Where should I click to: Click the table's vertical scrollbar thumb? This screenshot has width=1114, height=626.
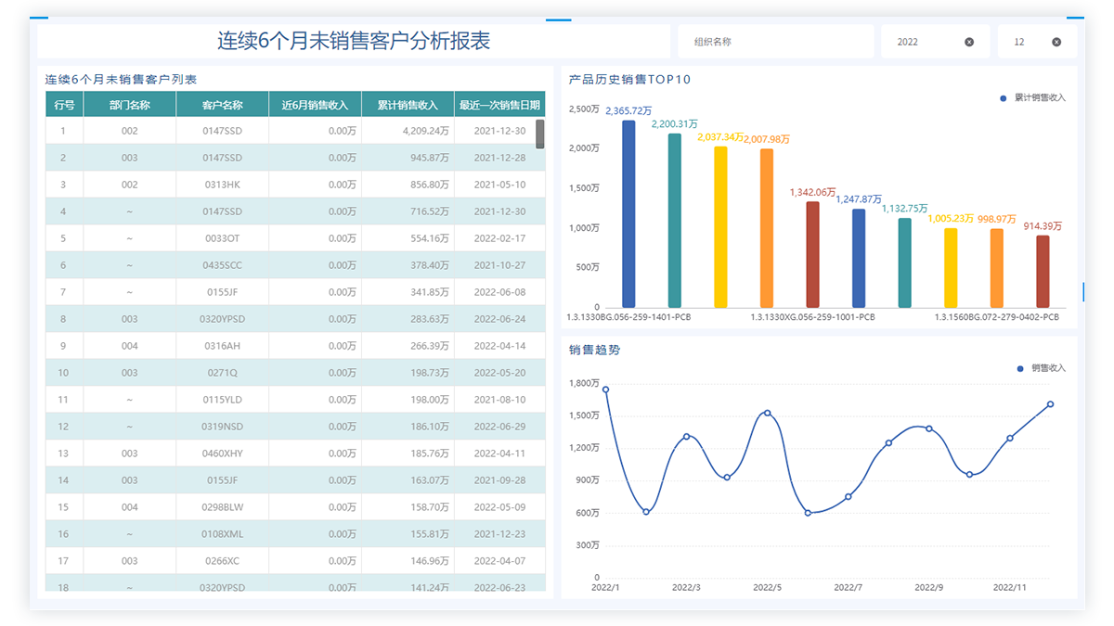(540, 134)
